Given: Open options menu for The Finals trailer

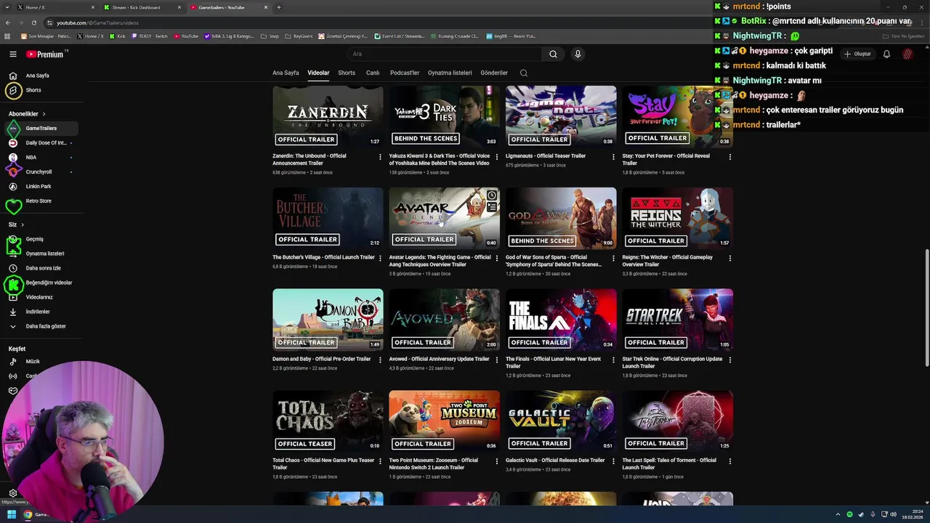Looking at the screenshot, I should click(x=613, y=359).
